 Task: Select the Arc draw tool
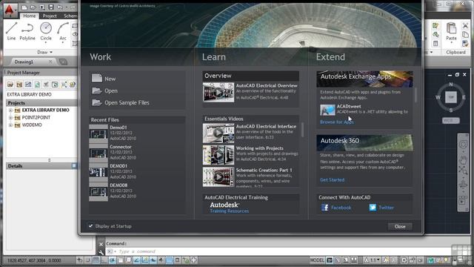62,31
